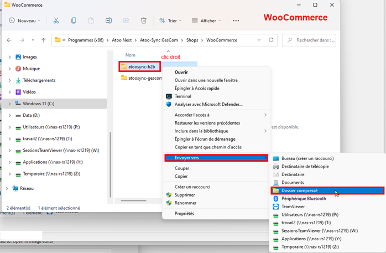Expand the Data (D:) tree node

click(x=9, y=115)
